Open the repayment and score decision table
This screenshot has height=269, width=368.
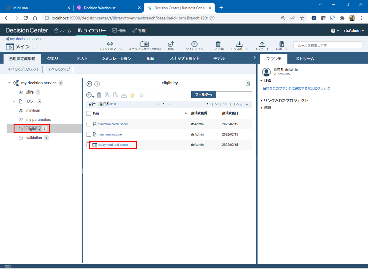[x=113, y=145]
